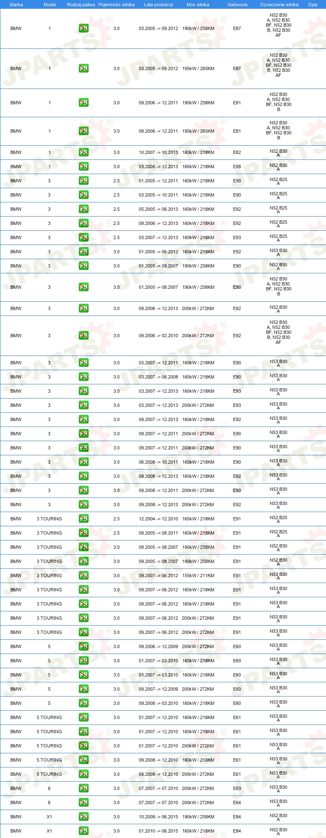Select the '10.2009 -> 06.2015' production years cell
This screenshot has width=326, height=838.
[x=158, y=817]
